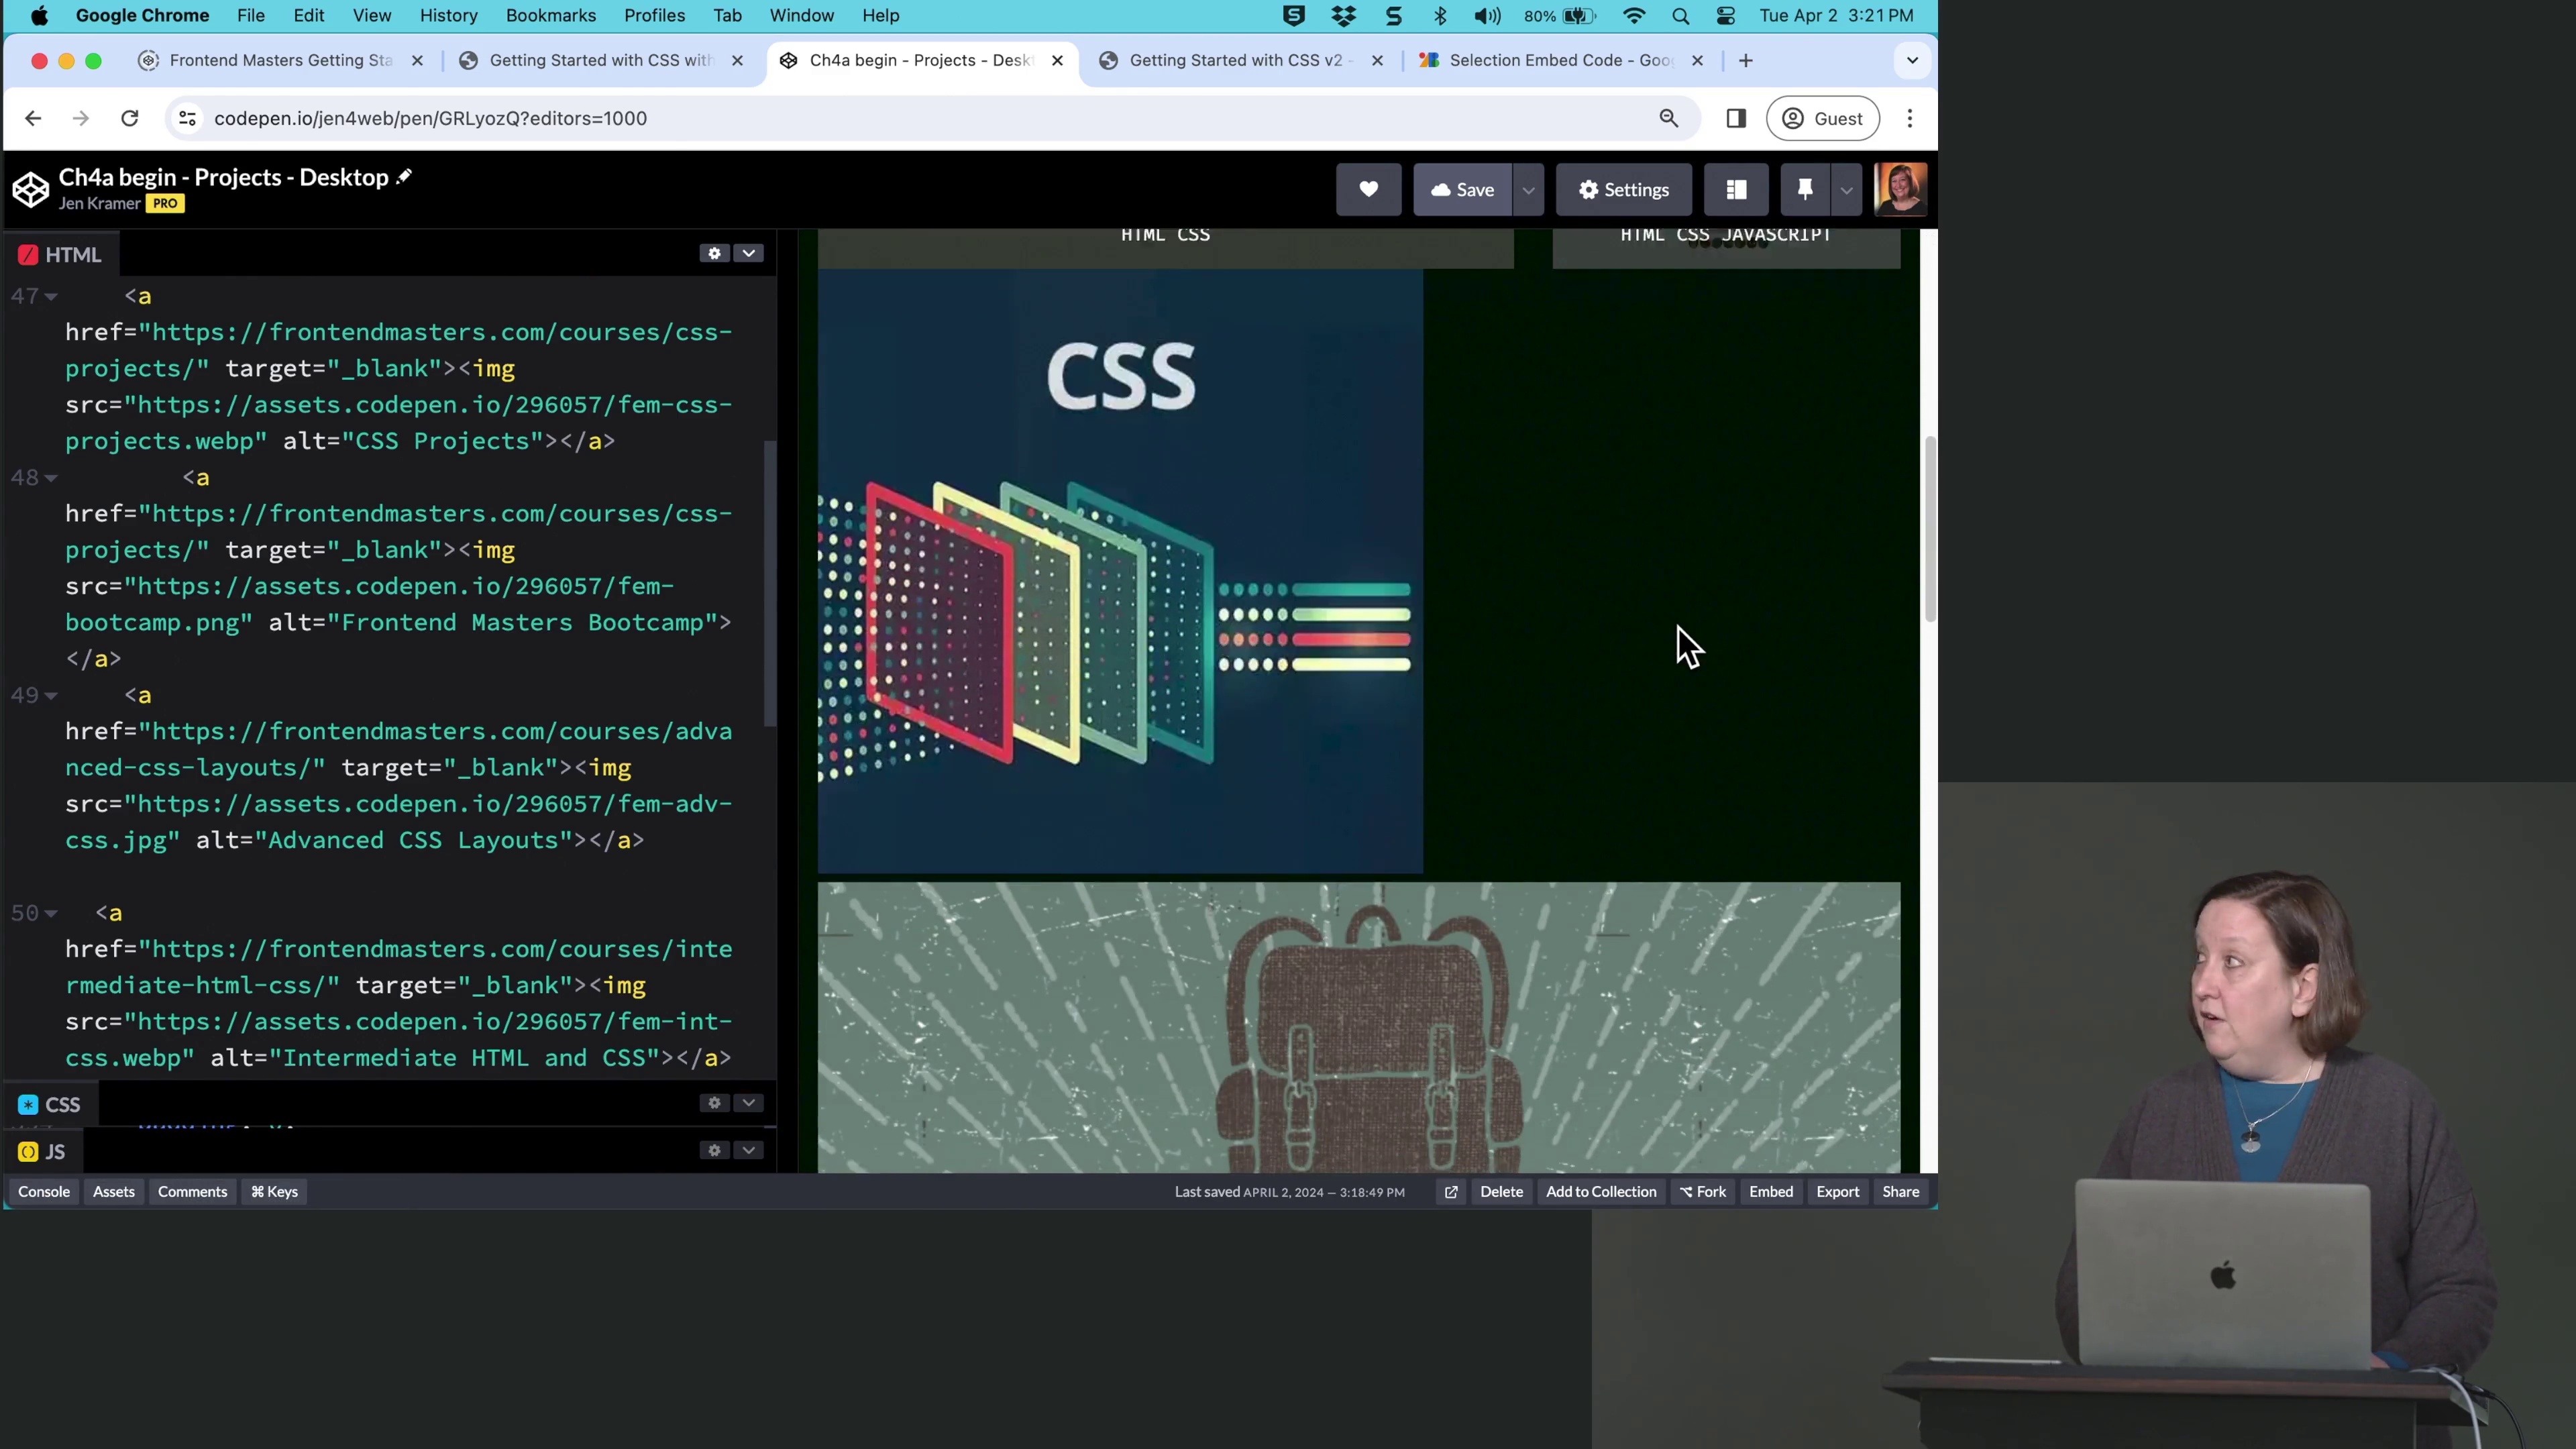Open HTML editor settings gear

coord(714,253)
